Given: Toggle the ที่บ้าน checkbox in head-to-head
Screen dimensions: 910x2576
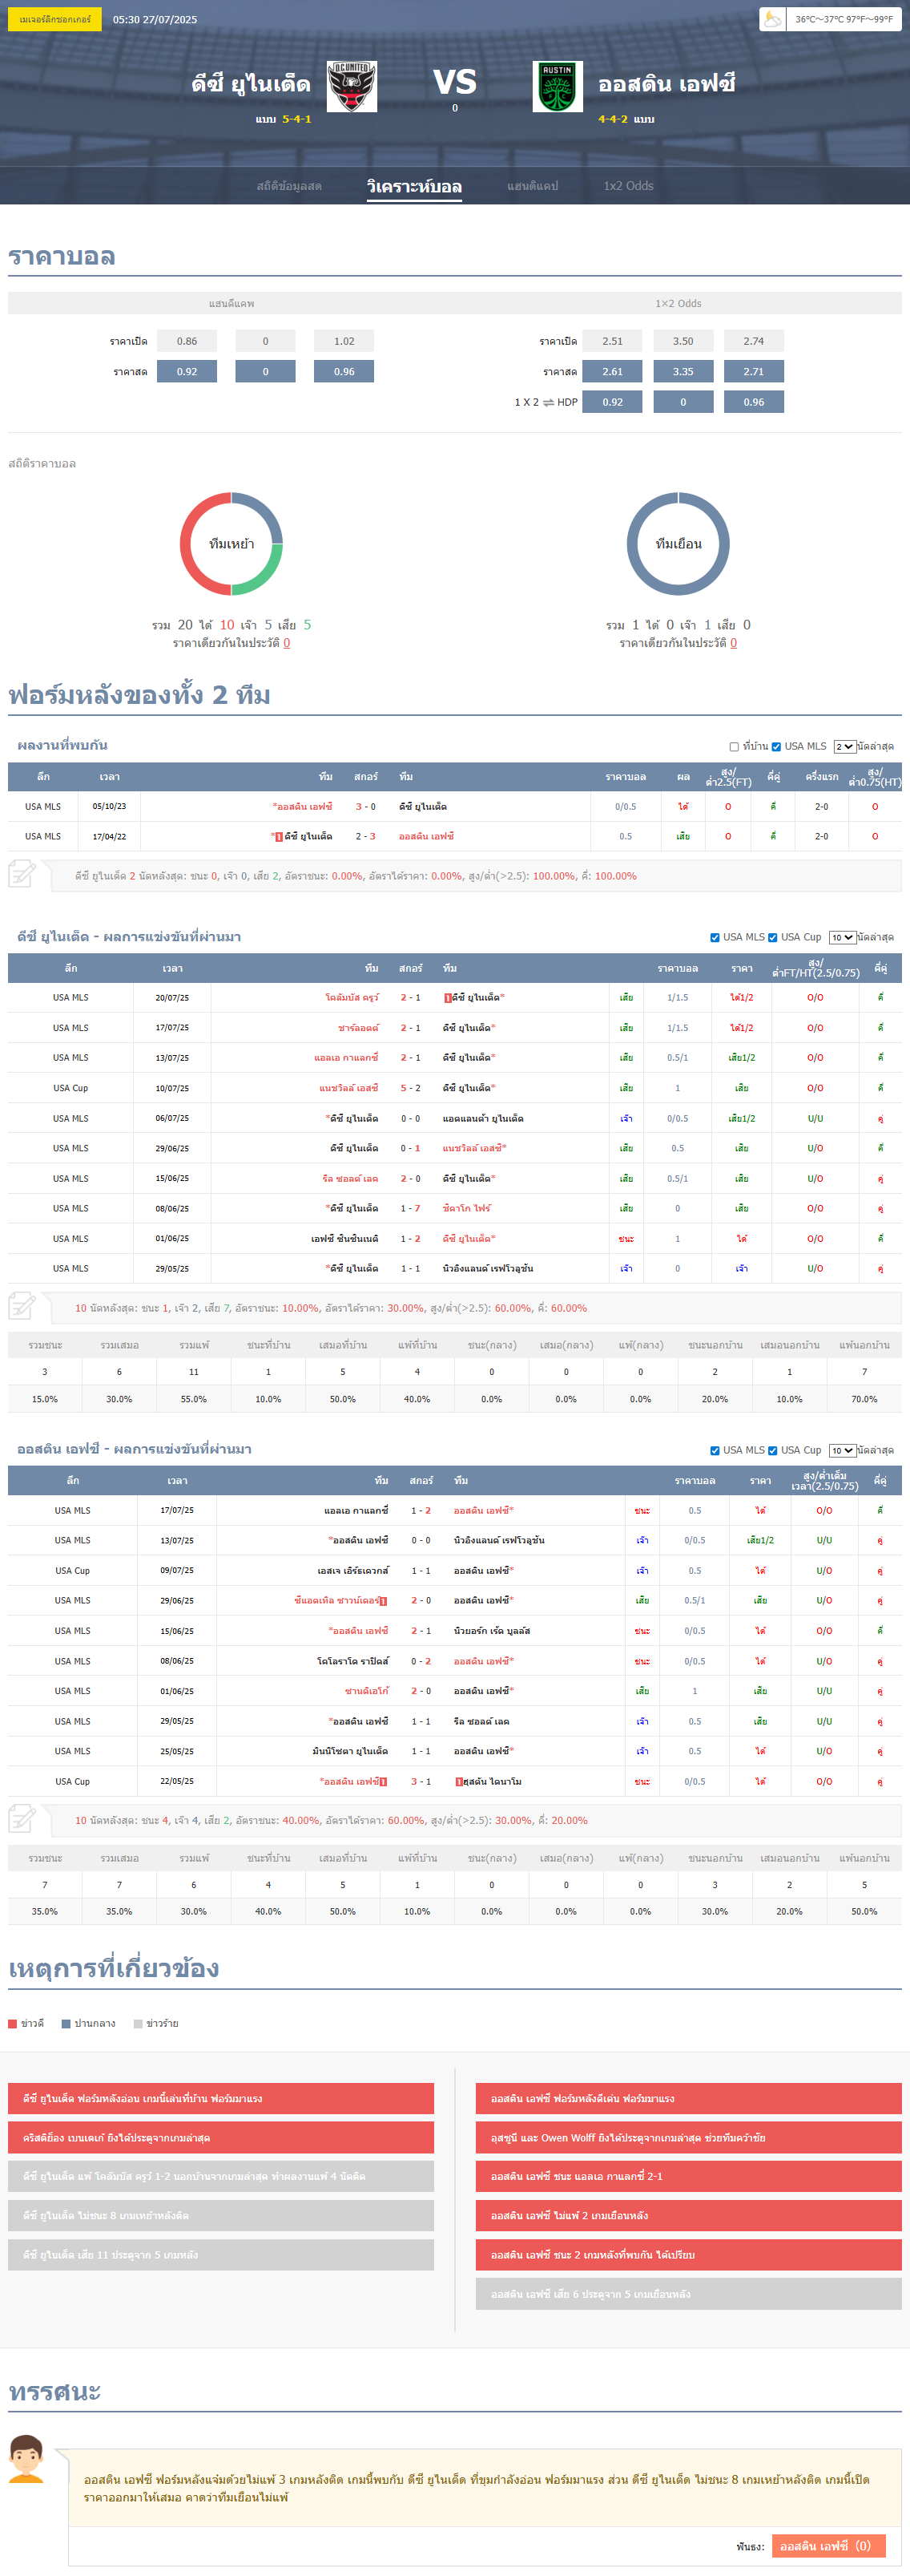Looking at the screenshot, I should pyautogui.click(x=735, y=747).
